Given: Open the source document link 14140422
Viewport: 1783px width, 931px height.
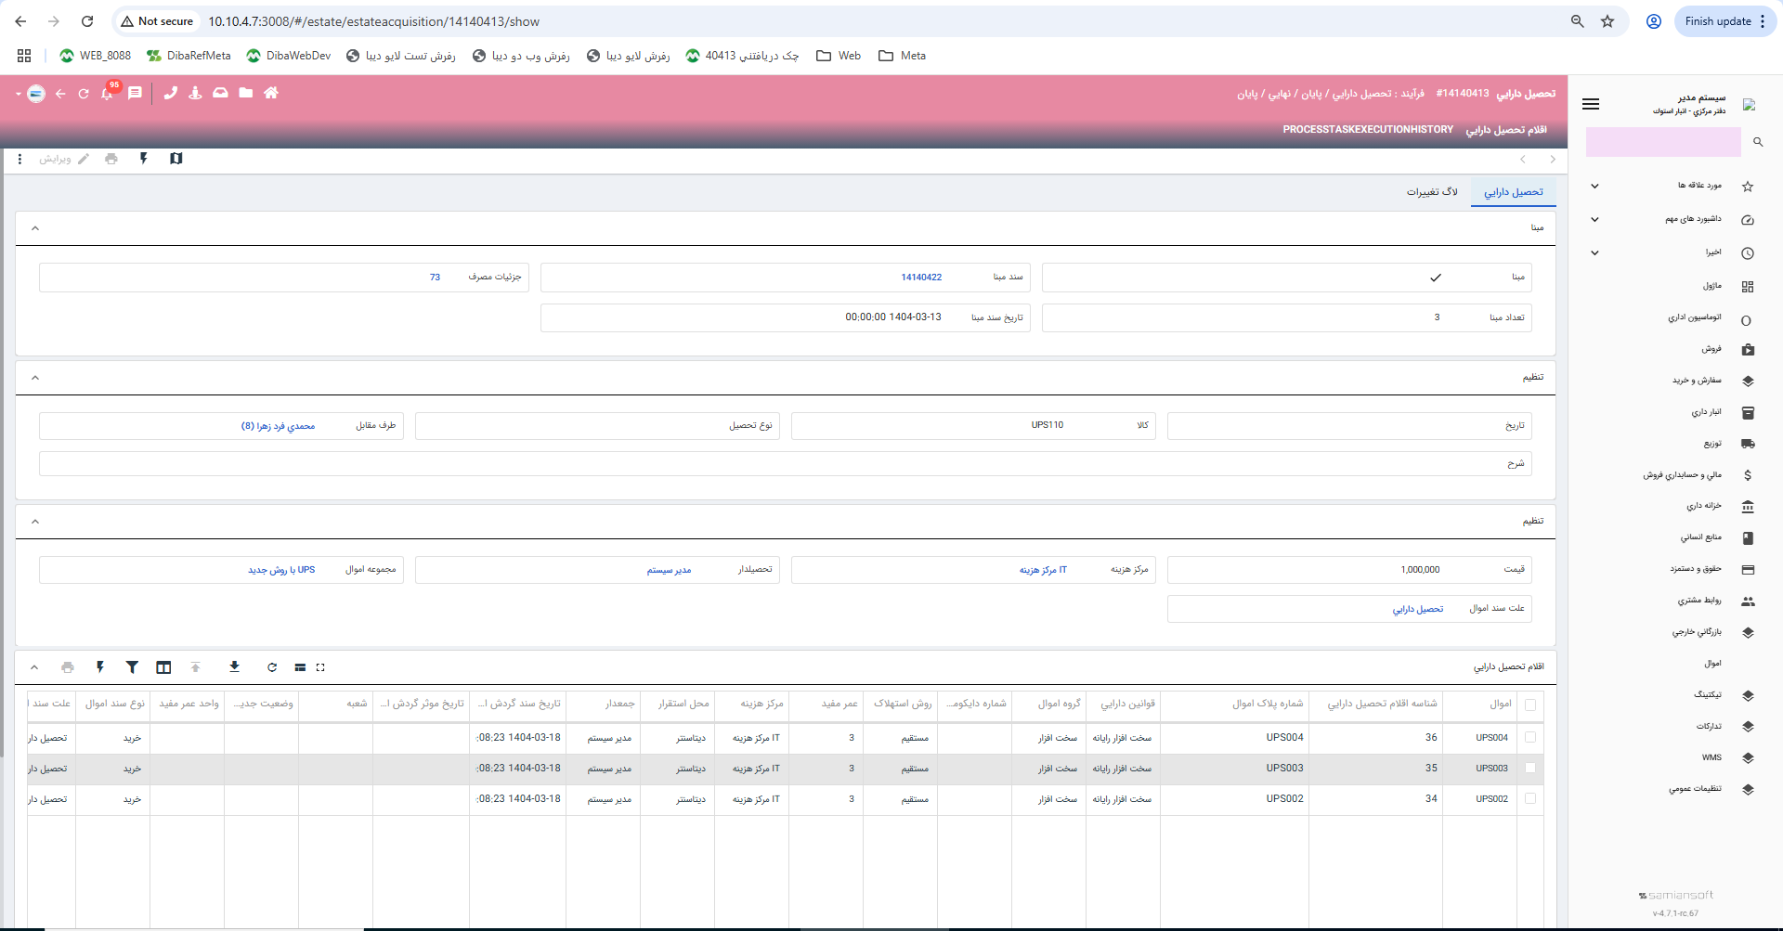Looking at the screenshot, I should pyautogui.click(x=921, y=278).
